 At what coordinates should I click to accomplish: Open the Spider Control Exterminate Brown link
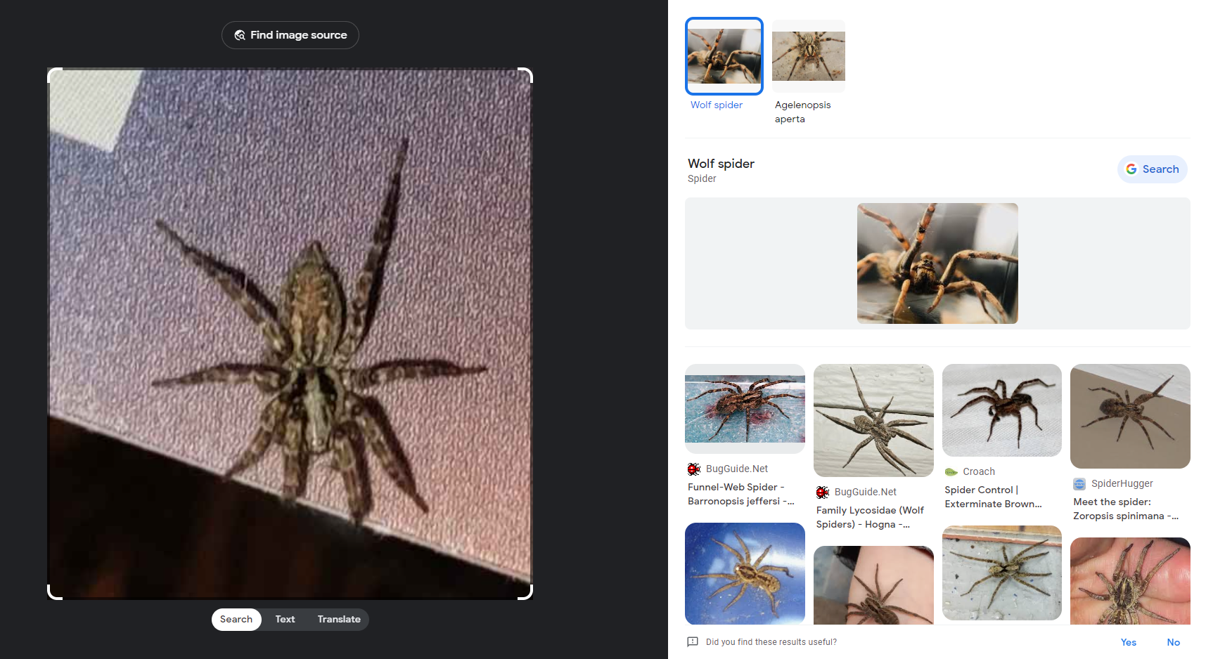(994, 497)
